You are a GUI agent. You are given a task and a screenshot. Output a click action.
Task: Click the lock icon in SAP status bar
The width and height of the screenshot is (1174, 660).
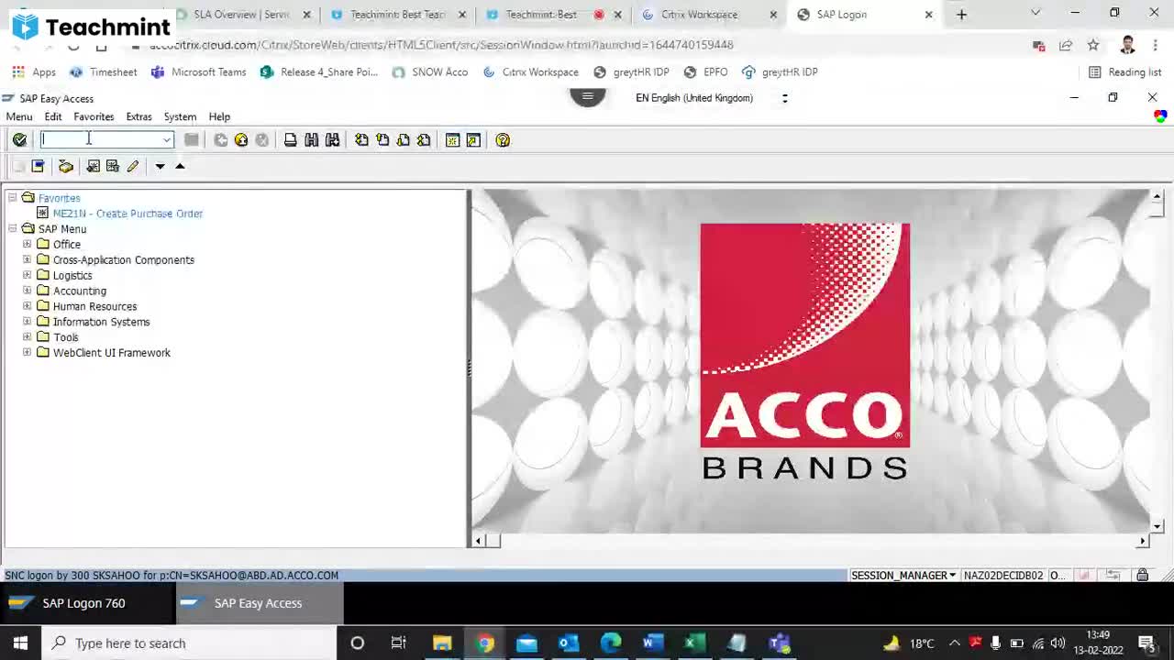pos(1143,575)
